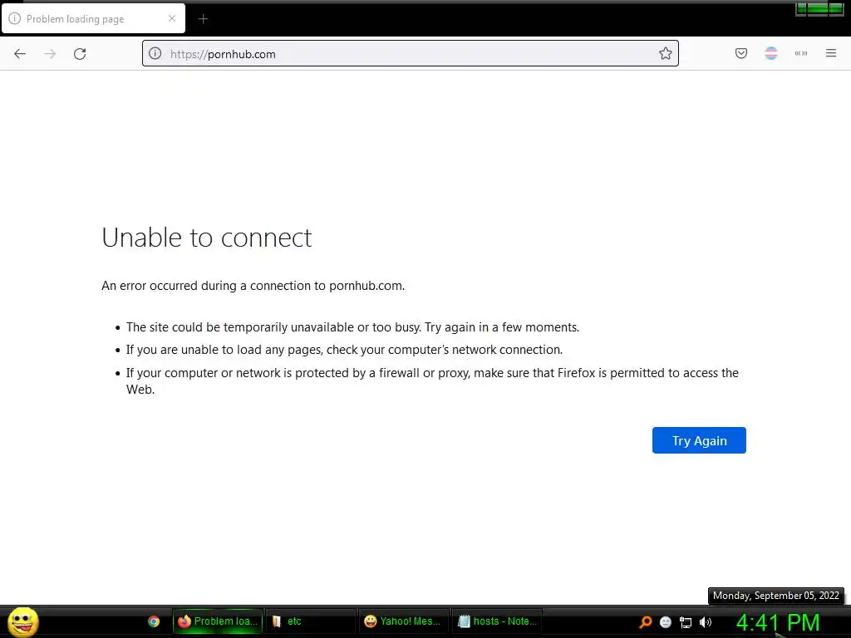851x638 pixels.
Task: Click the green window control buttons at top right
Action: pyautogui.click(x=819, y=8)
